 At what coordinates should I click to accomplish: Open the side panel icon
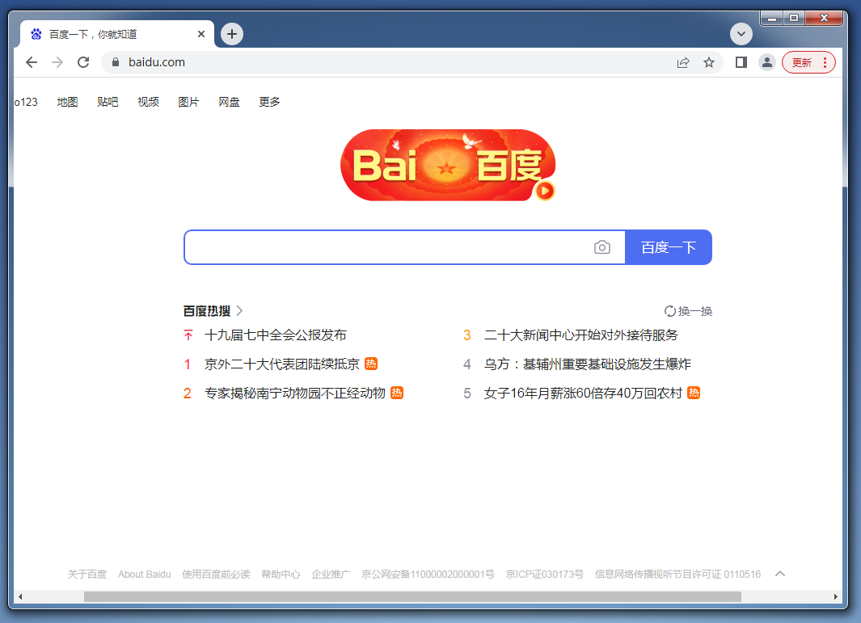point(741,62)
